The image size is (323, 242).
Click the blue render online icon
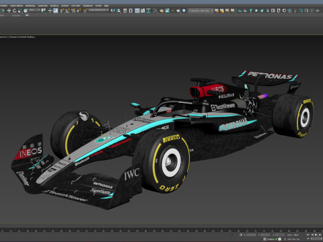(x=184, y=11)
